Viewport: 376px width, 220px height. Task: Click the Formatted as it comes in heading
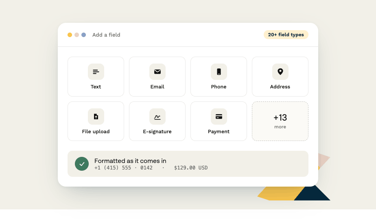130,161
